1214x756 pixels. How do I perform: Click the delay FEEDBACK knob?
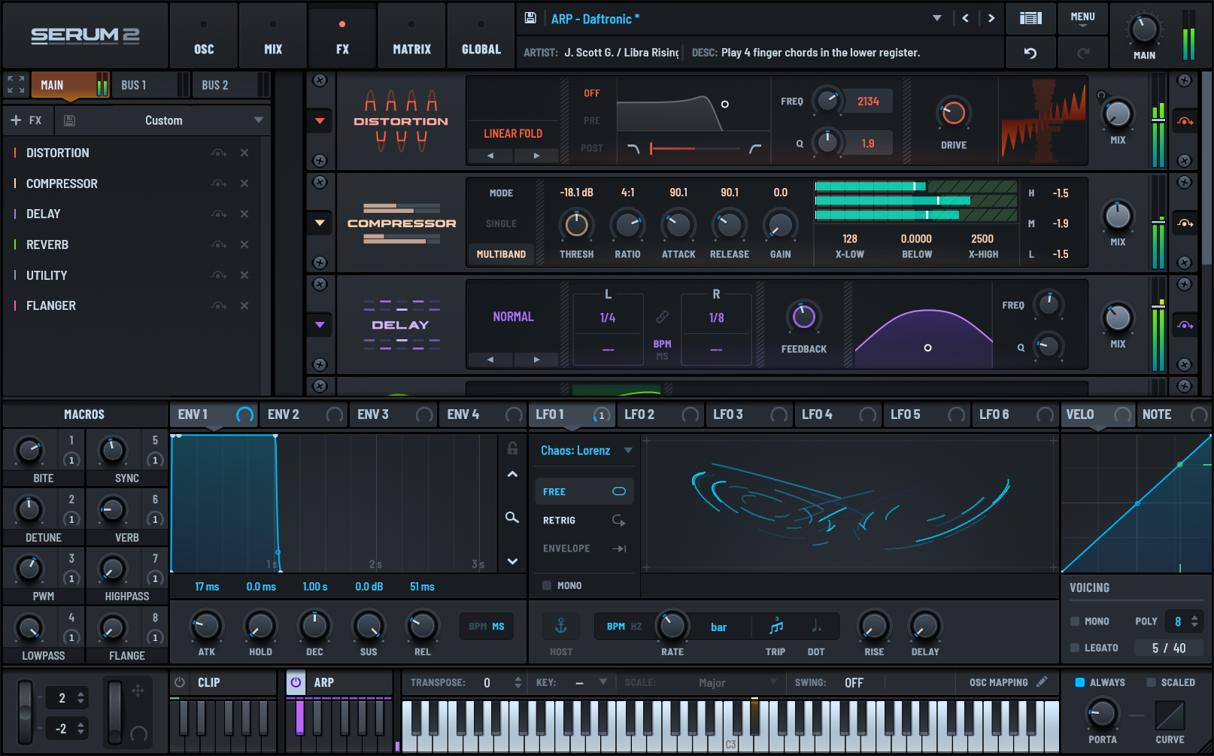pyautogui.click(x=803, y=317)
